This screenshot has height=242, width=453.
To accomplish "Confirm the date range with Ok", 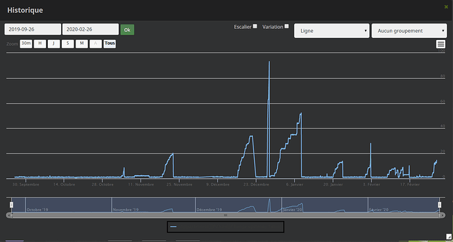I will 127,30.
